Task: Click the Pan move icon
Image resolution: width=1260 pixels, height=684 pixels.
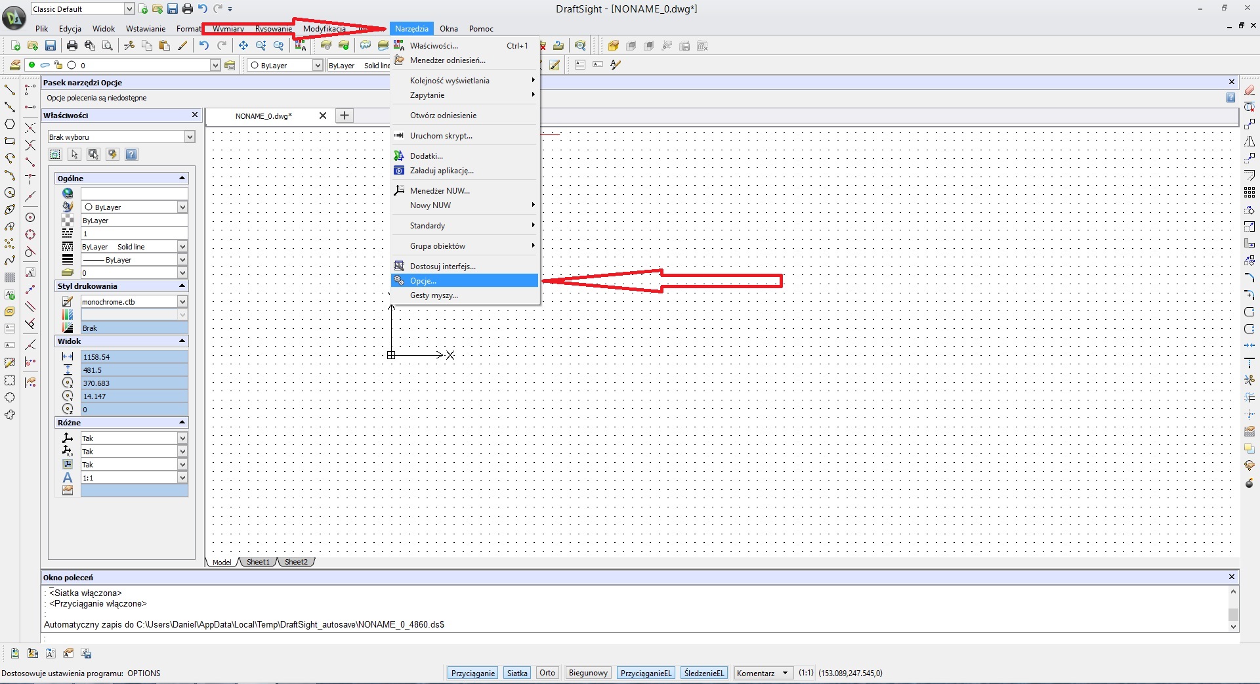Action: pyautogui.click(x=243, y=45)
